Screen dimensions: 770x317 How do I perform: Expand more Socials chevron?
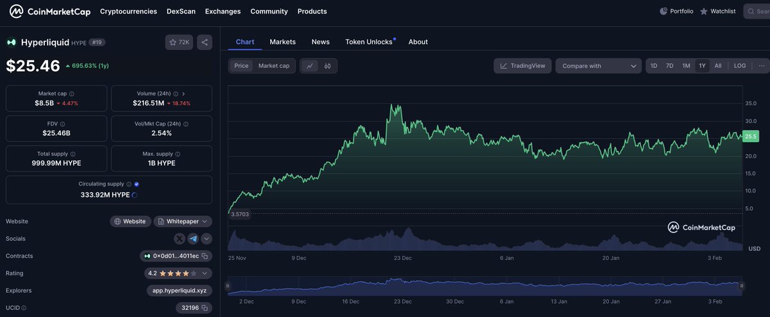pos(207,239)
